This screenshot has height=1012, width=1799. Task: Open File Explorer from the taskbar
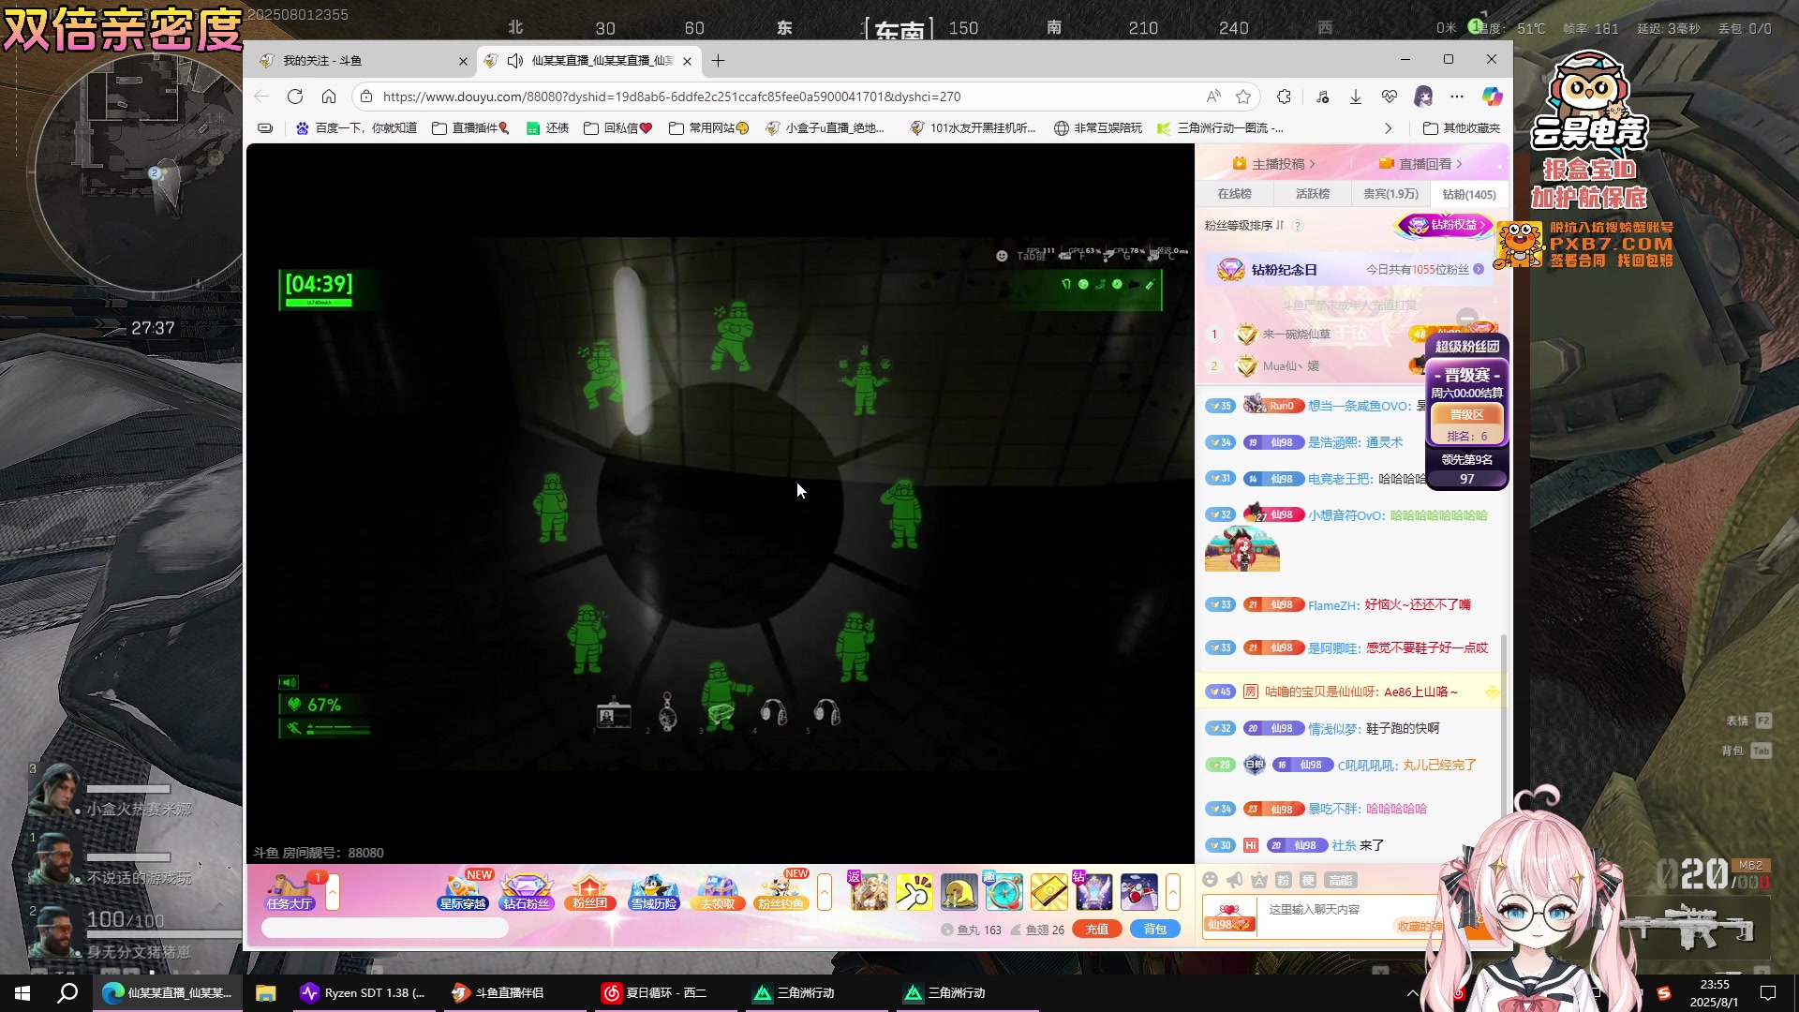[266, 993]
